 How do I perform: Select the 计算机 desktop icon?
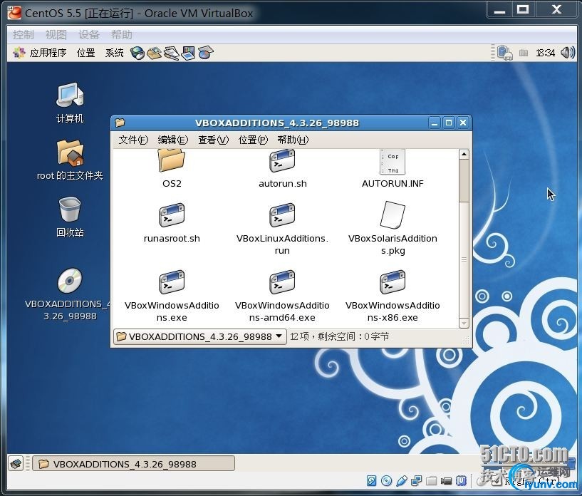(x=70, y=103)
